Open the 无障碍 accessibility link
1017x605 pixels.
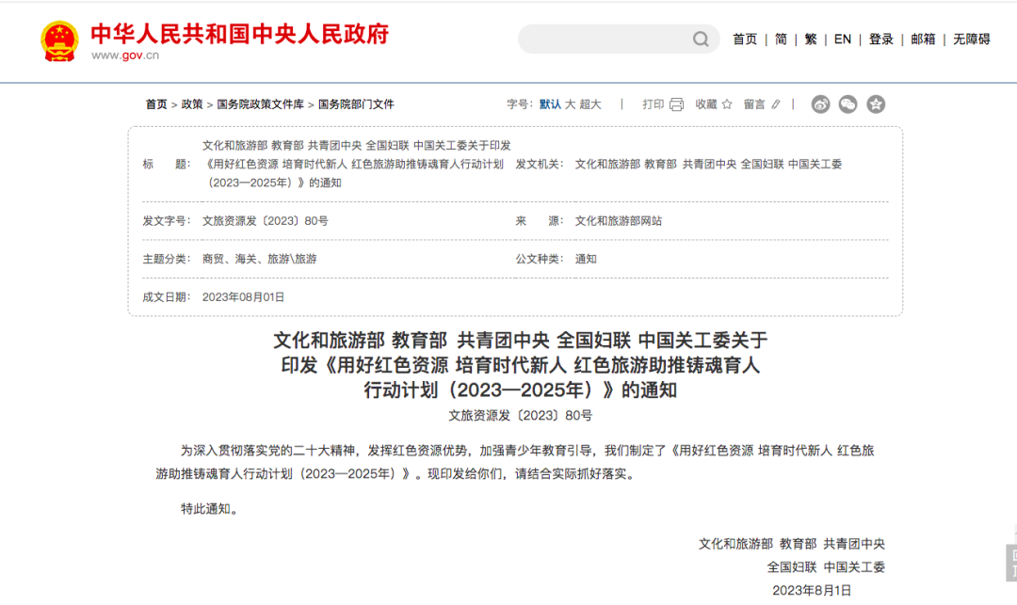pyautogui.click(x=971, y=40)
